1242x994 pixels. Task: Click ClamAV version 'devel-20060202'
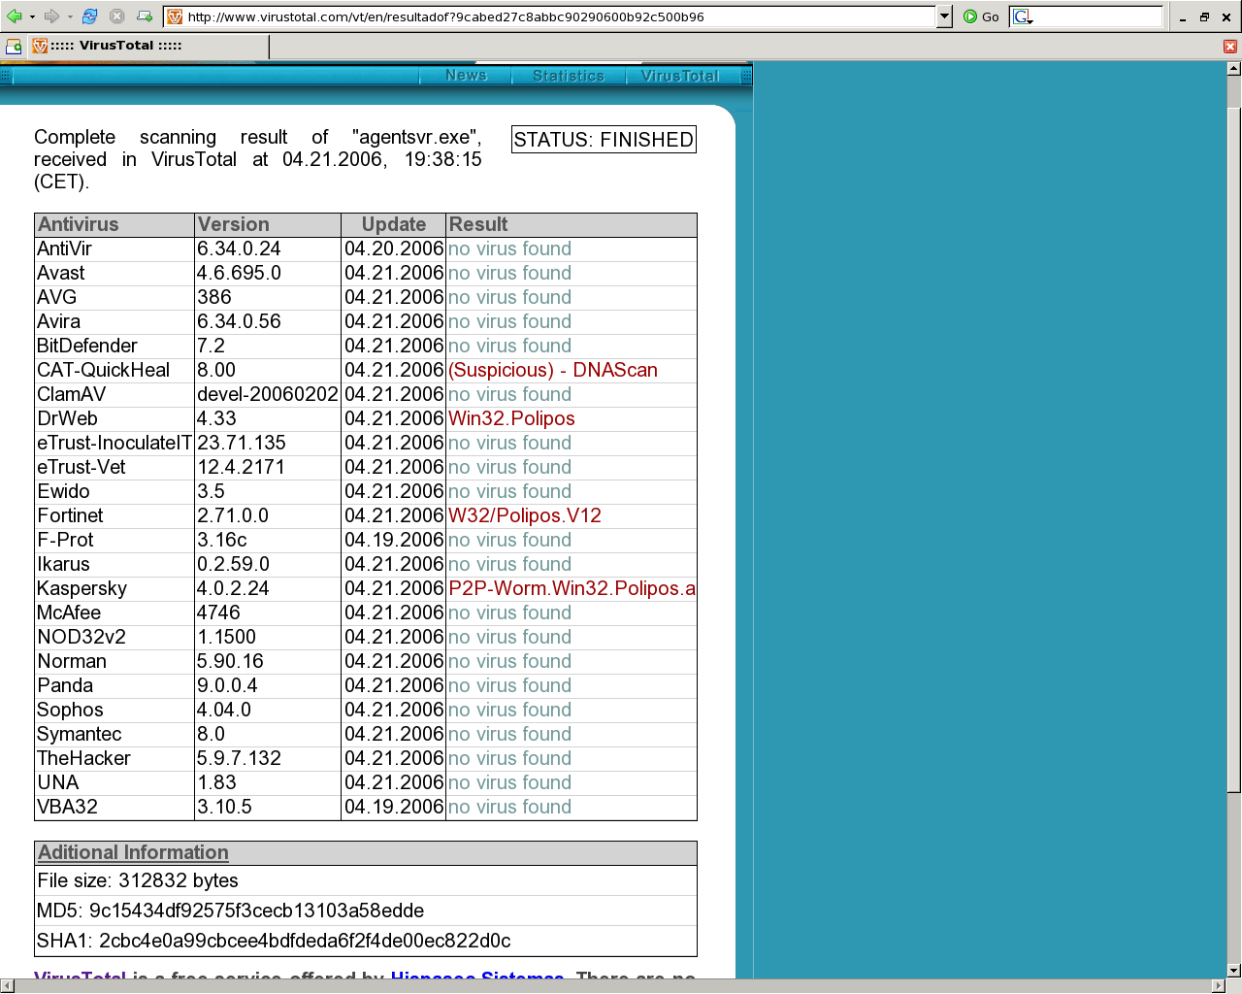[x=268, y=394]
